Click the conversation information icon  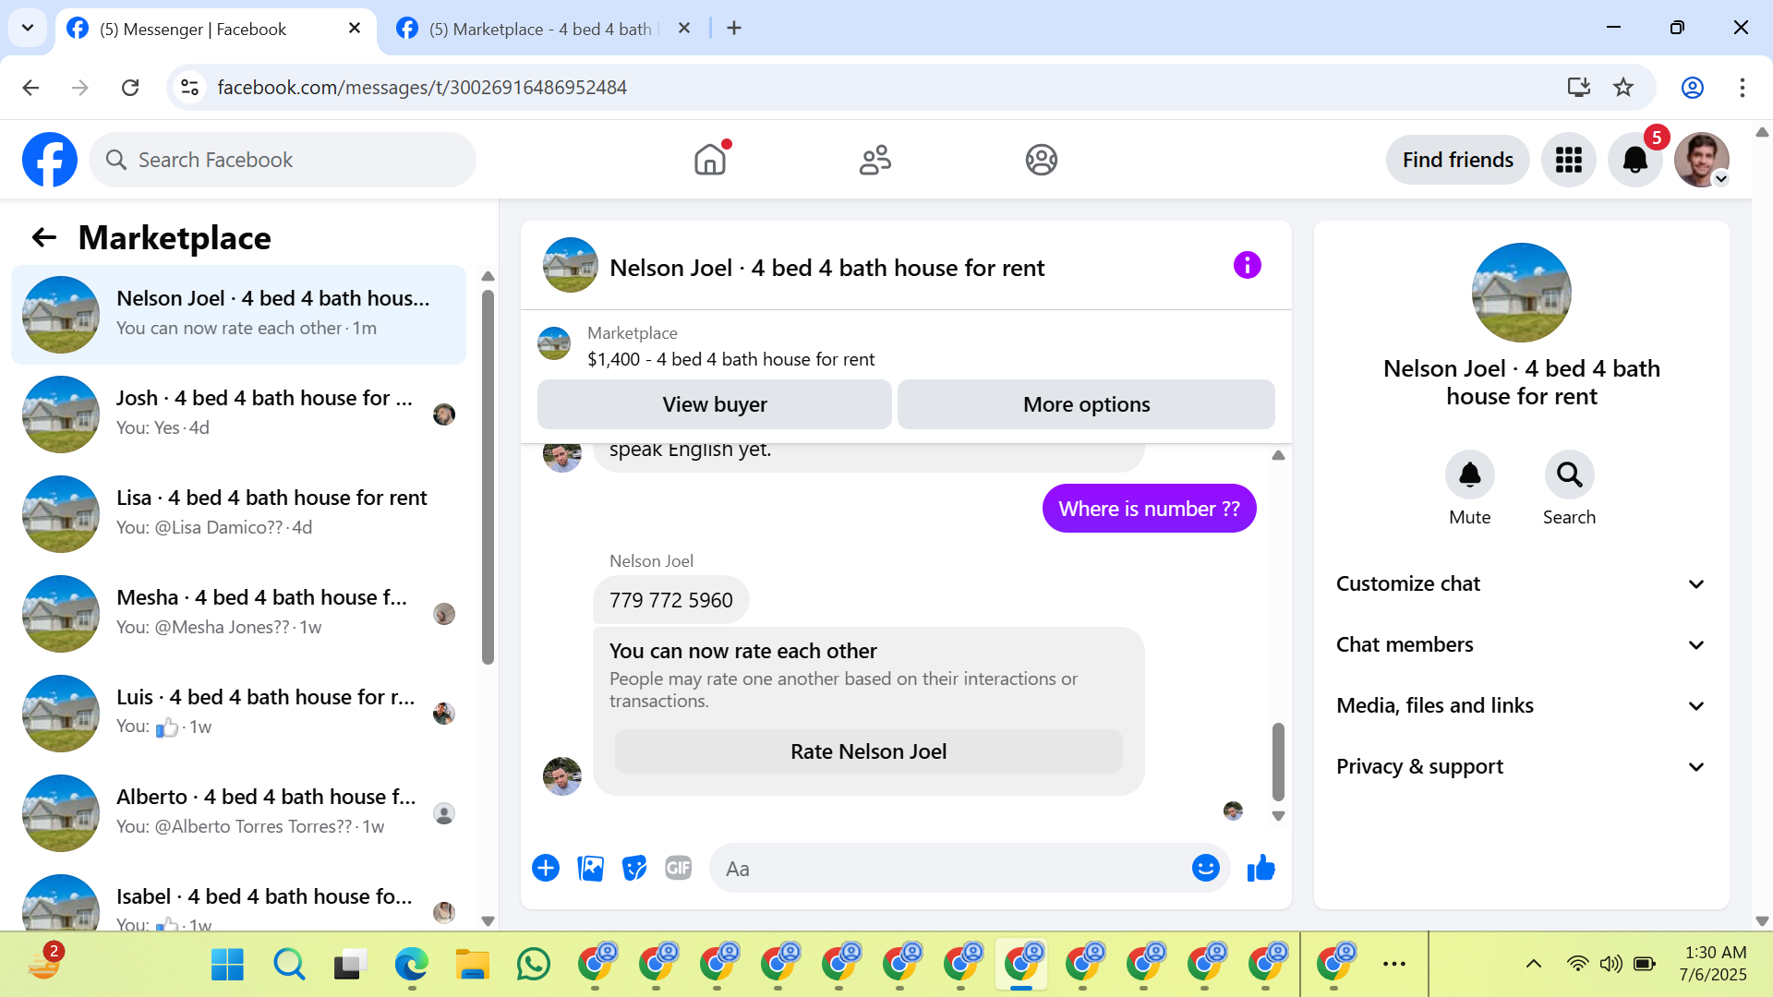pyautogui.click(x=1247, y=266)
